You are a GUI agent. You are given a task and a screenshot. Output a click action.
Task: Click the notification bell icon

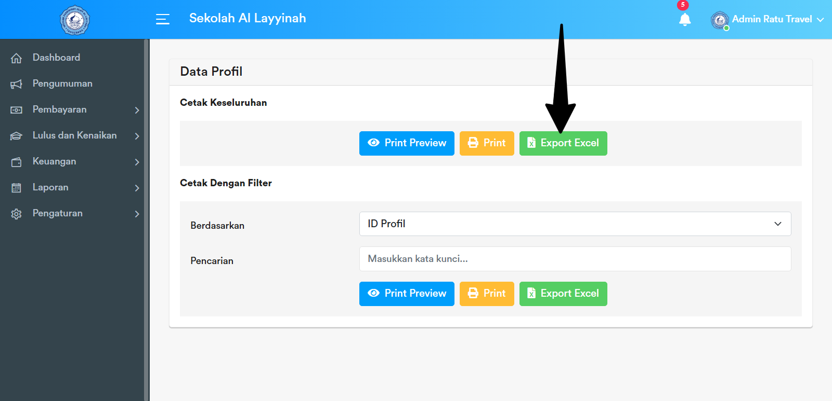[x=685, y=20]
